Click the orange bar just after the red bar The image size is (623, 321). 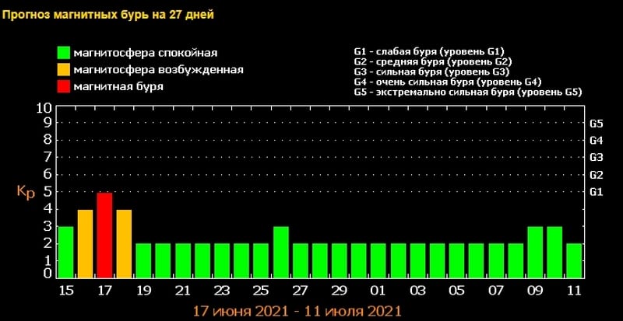(124, 243)
